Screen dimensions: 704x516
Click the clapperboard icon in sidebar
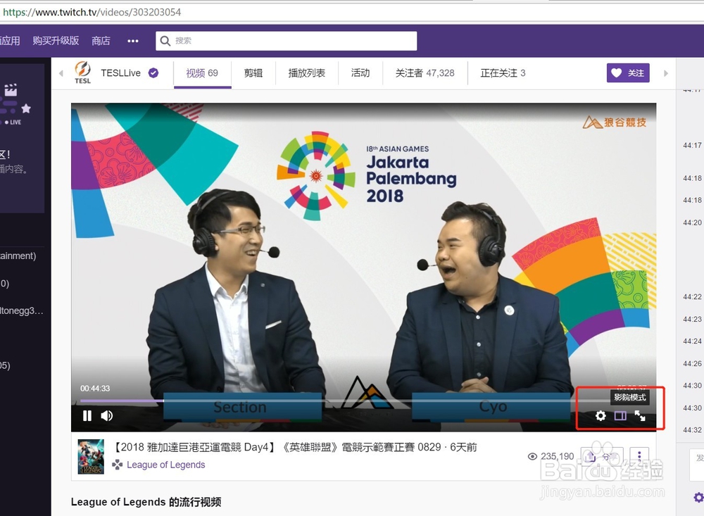(11, 89)
